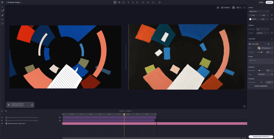Screen dimensions: 274x139
Task: Select the Text tool
Action: coord(128,2)
